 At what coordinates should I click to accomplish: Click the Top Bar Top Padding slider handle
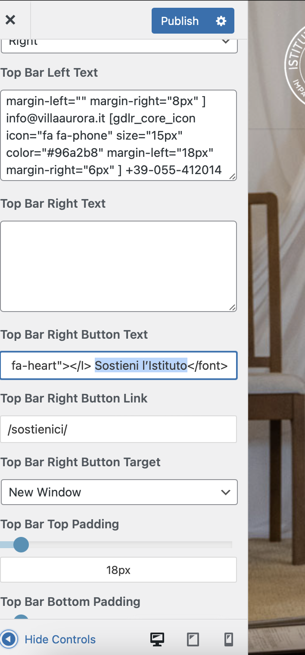pyautogui.click(x=21, y=545)
